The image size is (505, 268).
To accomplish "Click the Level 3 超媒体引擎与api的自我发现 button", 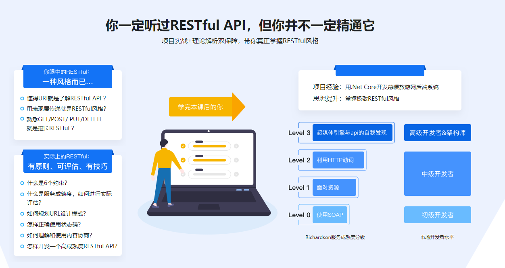I will pyautogui.click(x=352, y=133).
